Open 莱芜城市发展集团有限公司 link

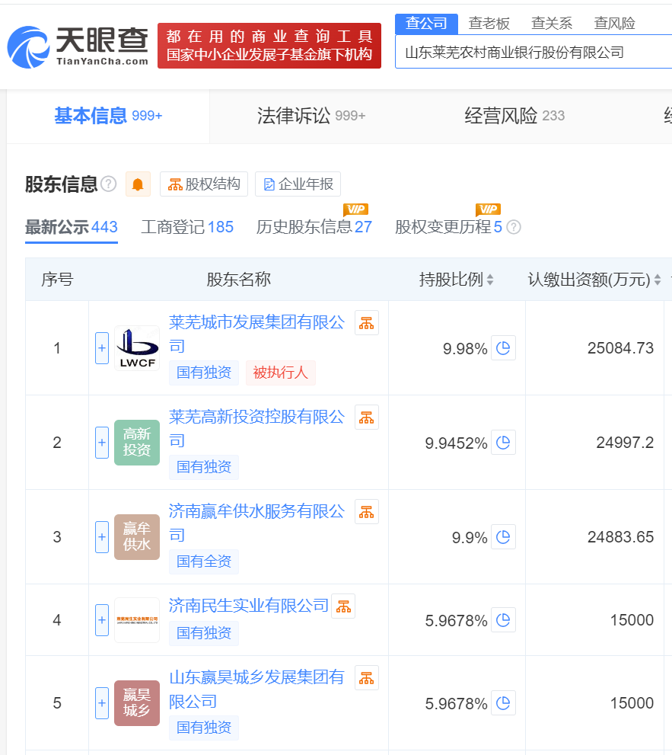257,334
